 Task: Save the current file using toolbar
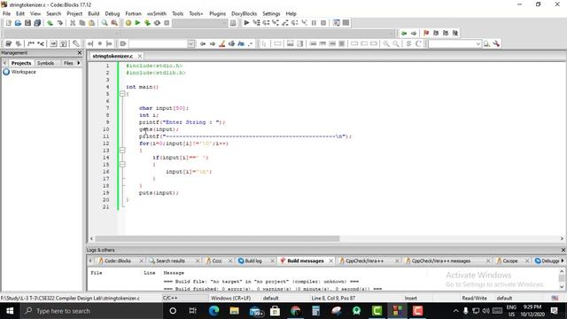pyautogui.click(x=27, y=23)
